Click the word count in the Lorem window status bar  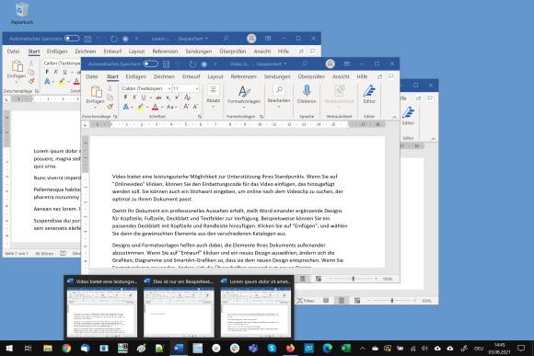click(44, 254)
